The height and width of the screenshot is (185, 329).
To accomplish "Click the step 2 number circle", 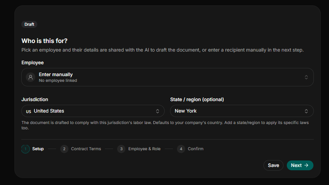I will coord(64,149).
